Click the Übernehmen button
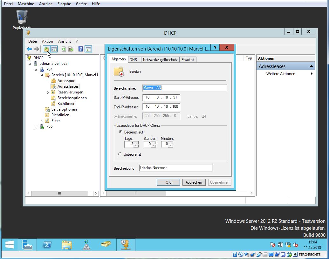This screenshot has height=259, width=329. [x=220, y=182]
